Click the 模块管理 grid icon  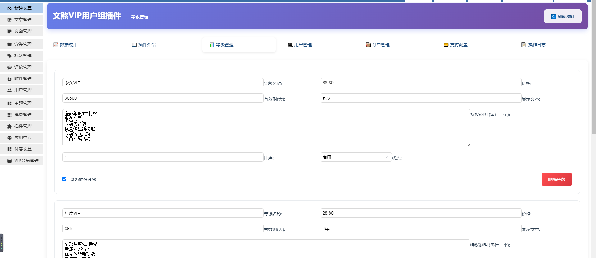[10, 115]
